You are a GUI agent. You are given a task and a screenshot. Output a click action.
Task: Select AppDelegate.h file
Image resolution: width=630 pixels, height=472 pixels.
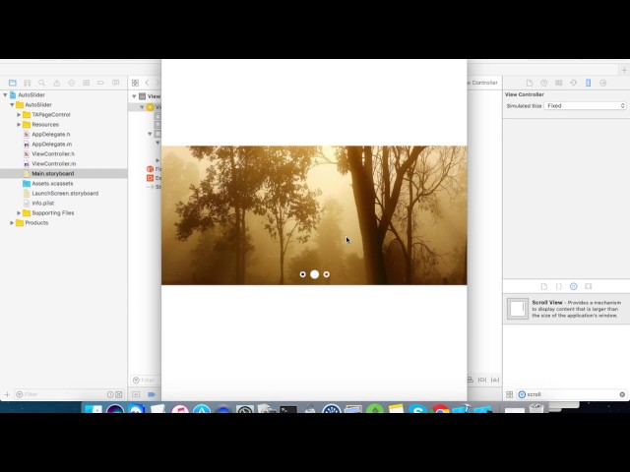[50, 135]
